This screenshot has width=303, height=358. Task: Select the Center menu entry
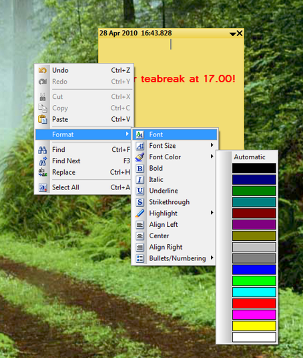pos(175,236)
